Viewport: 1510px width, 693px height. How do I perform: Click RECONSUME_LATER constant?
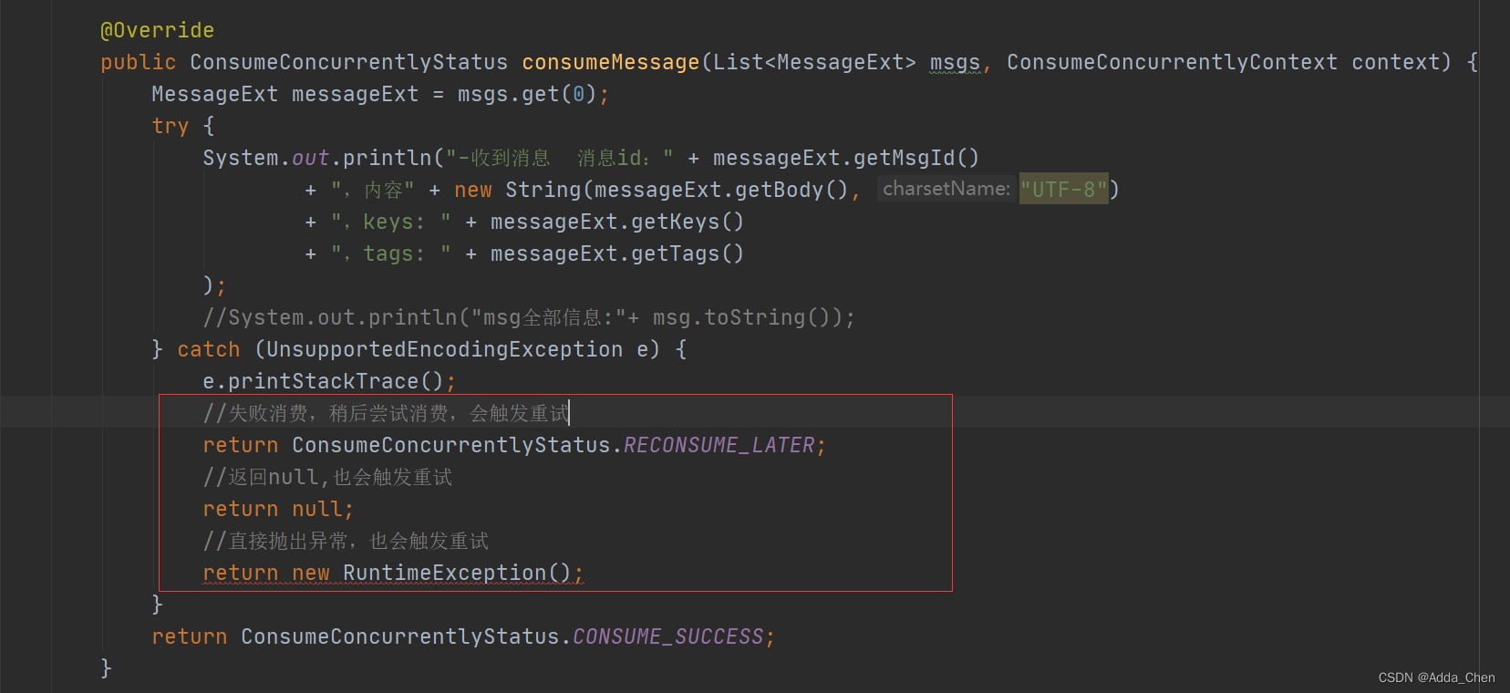719,445
